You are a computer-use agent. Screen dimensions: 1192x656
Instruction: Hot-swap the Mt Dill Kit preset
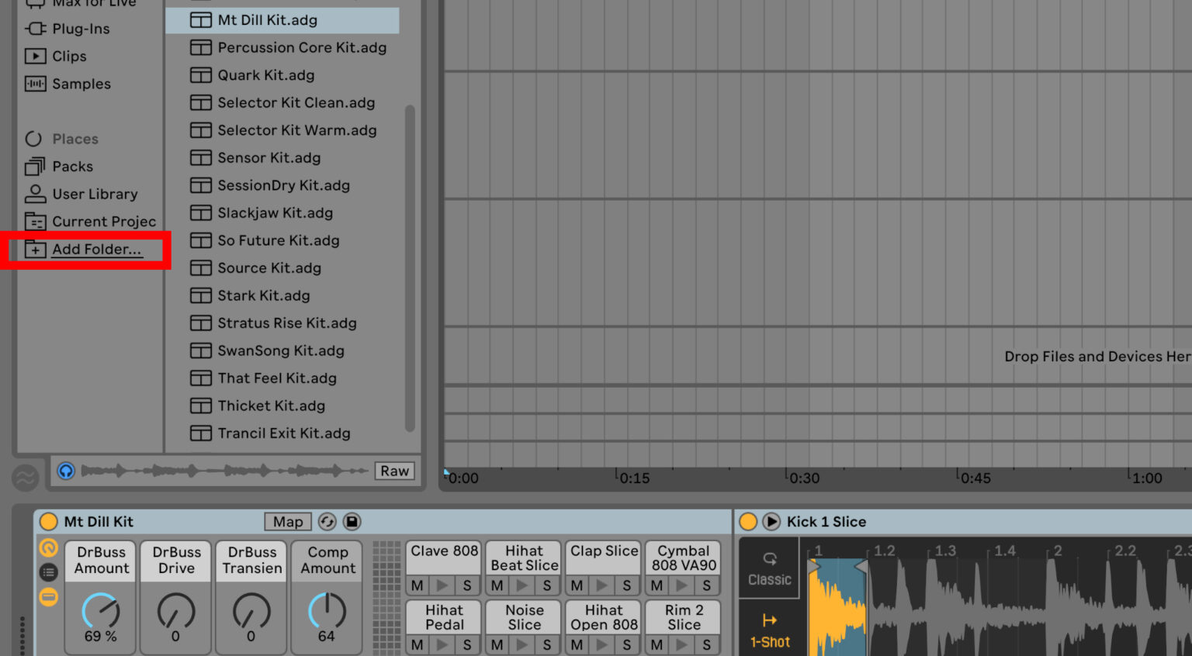pos(327,521)
